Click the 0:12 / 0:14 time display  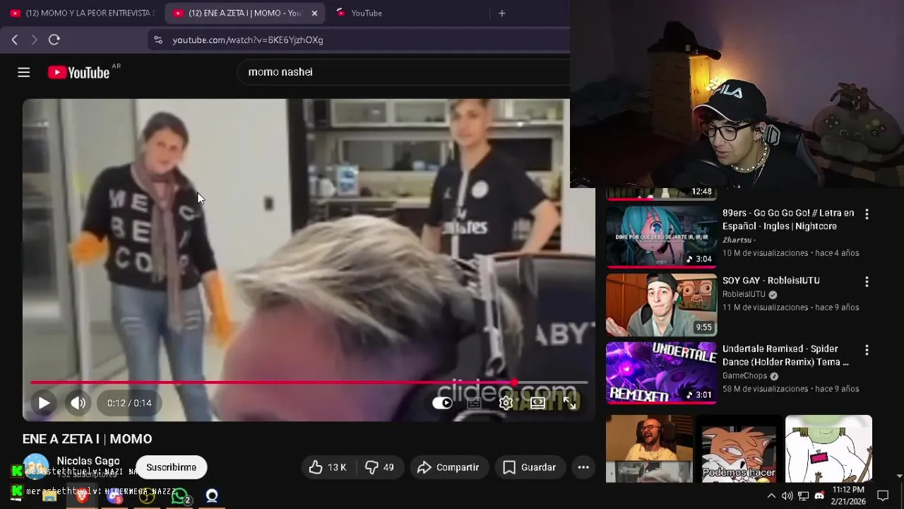pyautogui.click(x=129, y=403)
